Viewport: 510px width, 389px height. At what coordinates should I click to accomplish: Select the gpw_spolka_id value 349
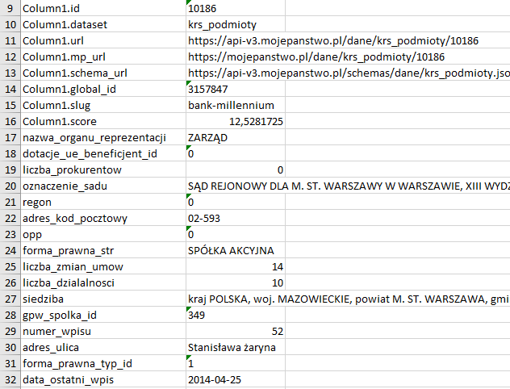coord(199,315)
